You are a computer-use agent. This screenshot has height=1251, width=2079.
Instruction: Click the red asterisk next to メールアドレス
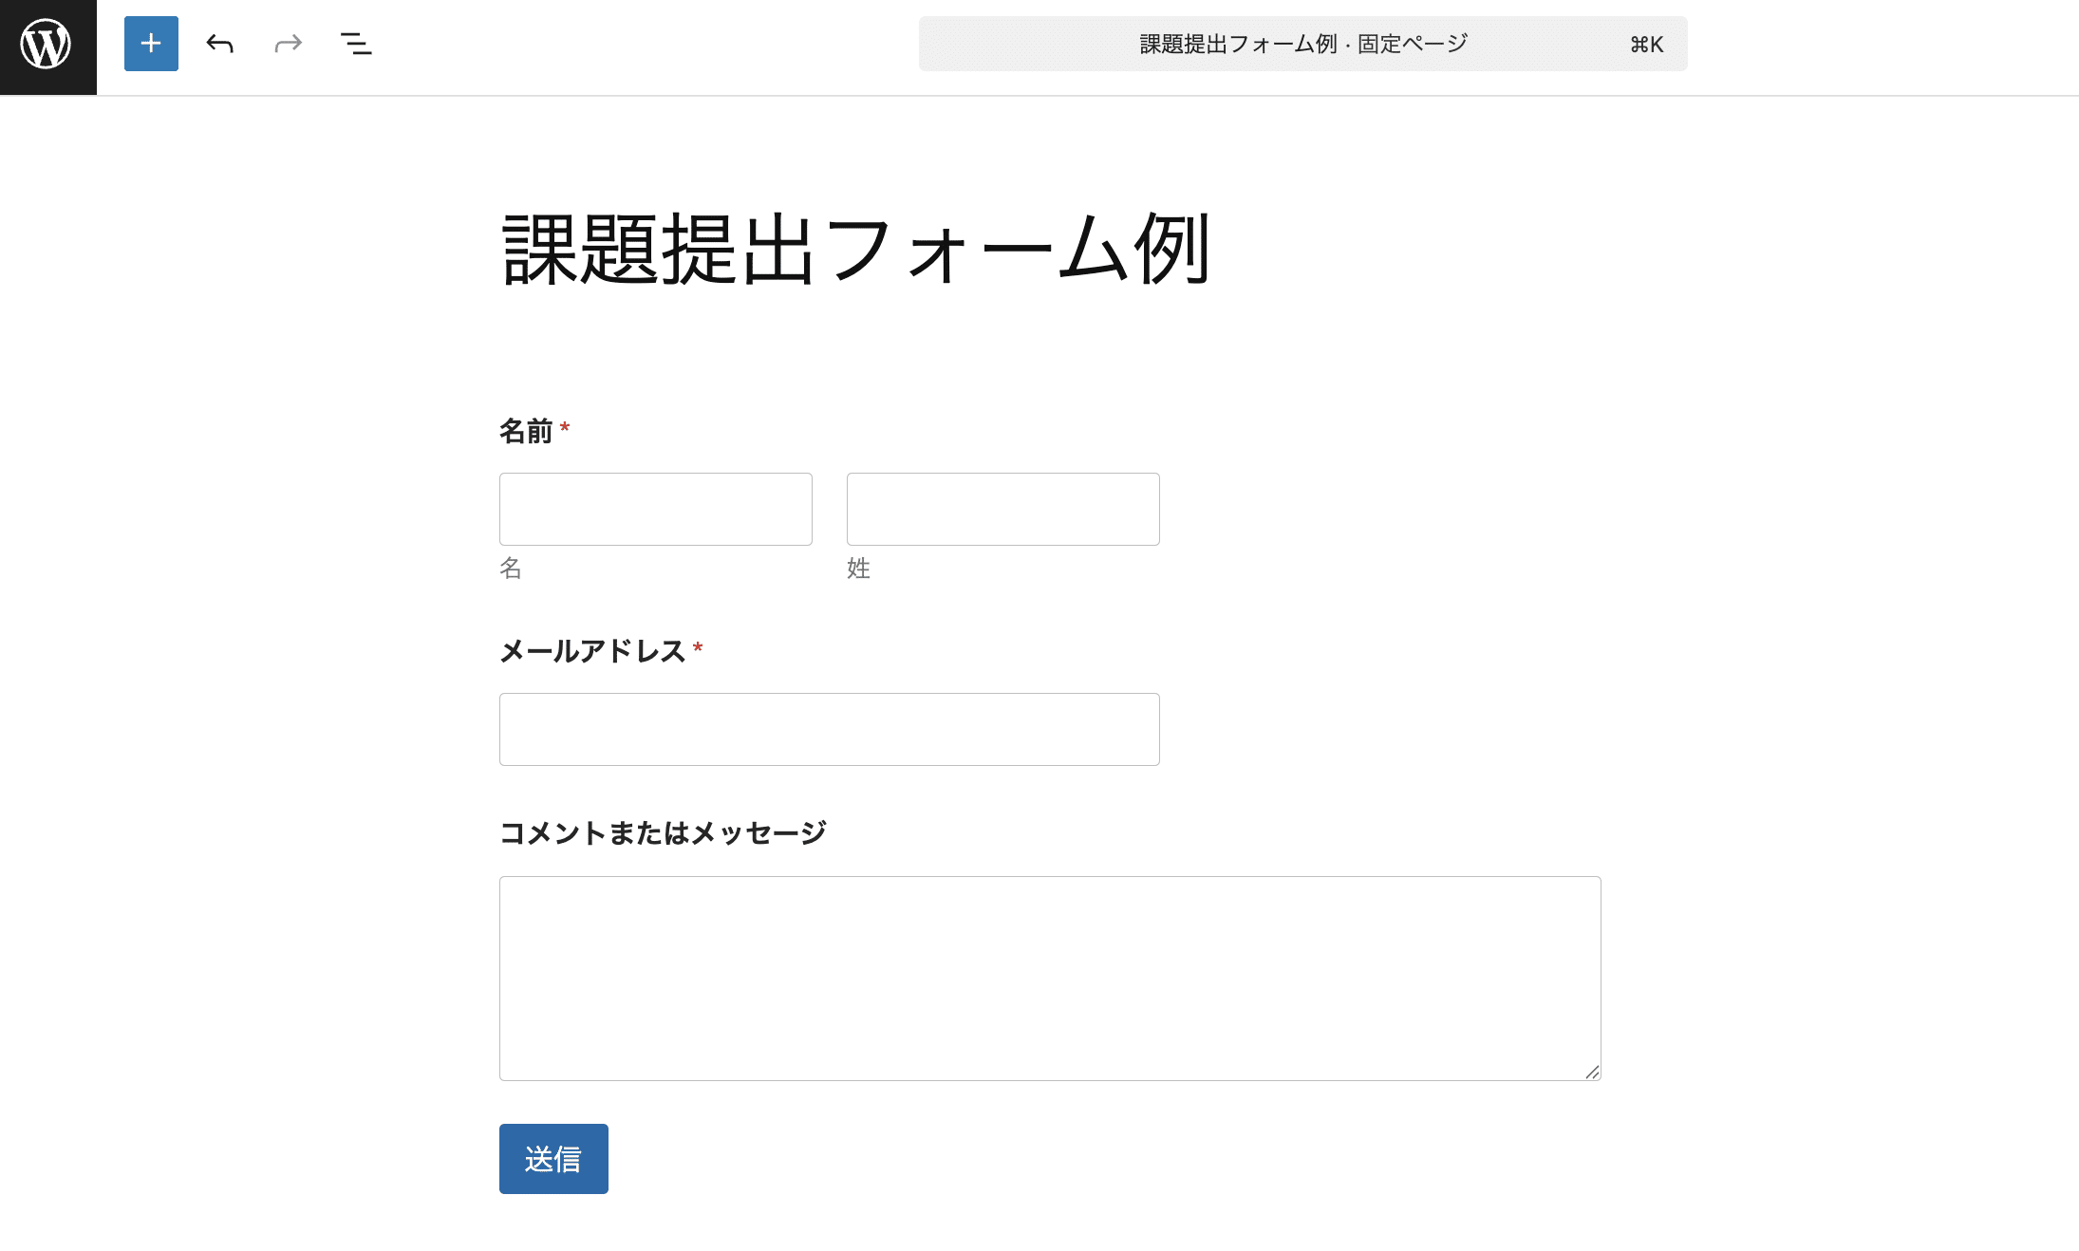tap(700, 648)
